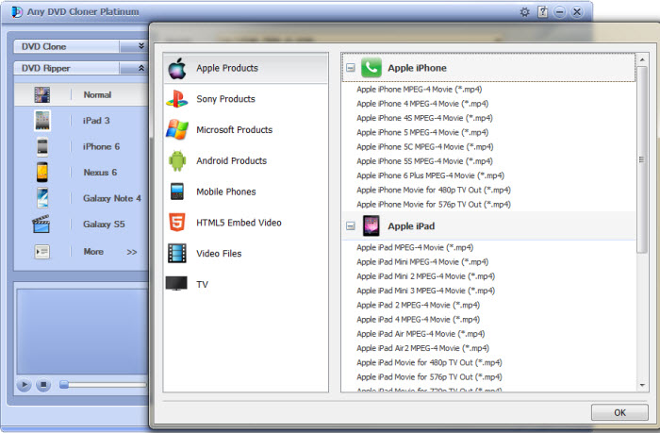The image size is (660, 433).
Task: Select Apple iPad Air 2 MPEG-4 Movie
Action: pyautogui.click(x=423, y=348)
